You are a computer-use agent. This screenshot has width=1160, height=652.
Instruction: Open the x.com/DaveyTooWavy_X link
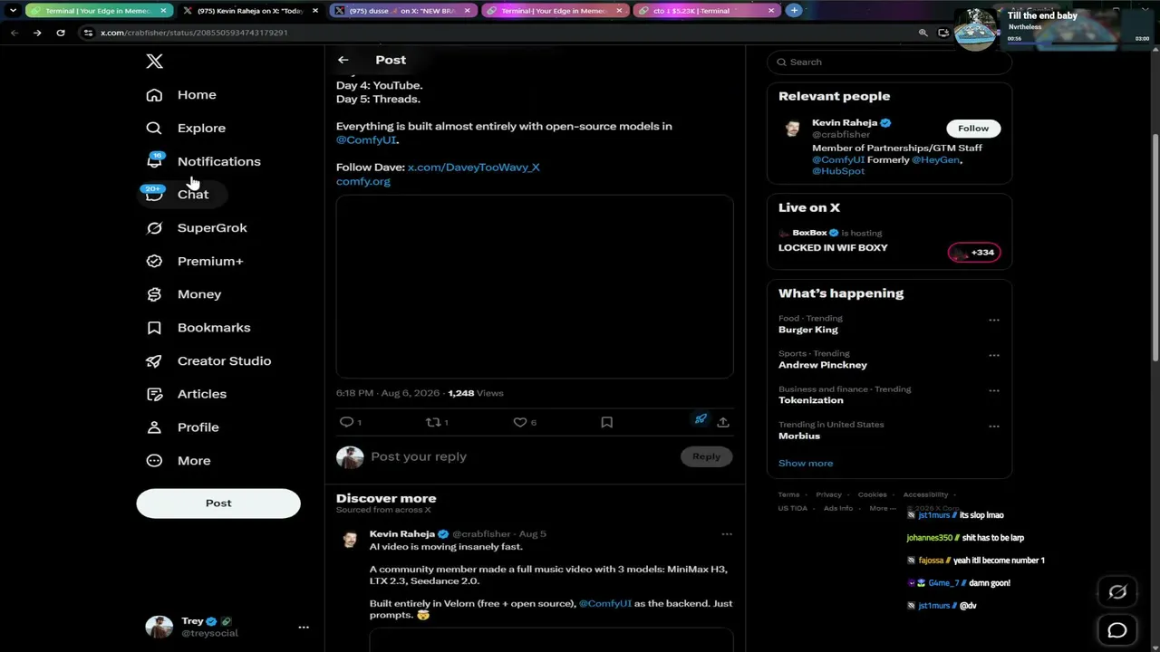tap(473, 168)
